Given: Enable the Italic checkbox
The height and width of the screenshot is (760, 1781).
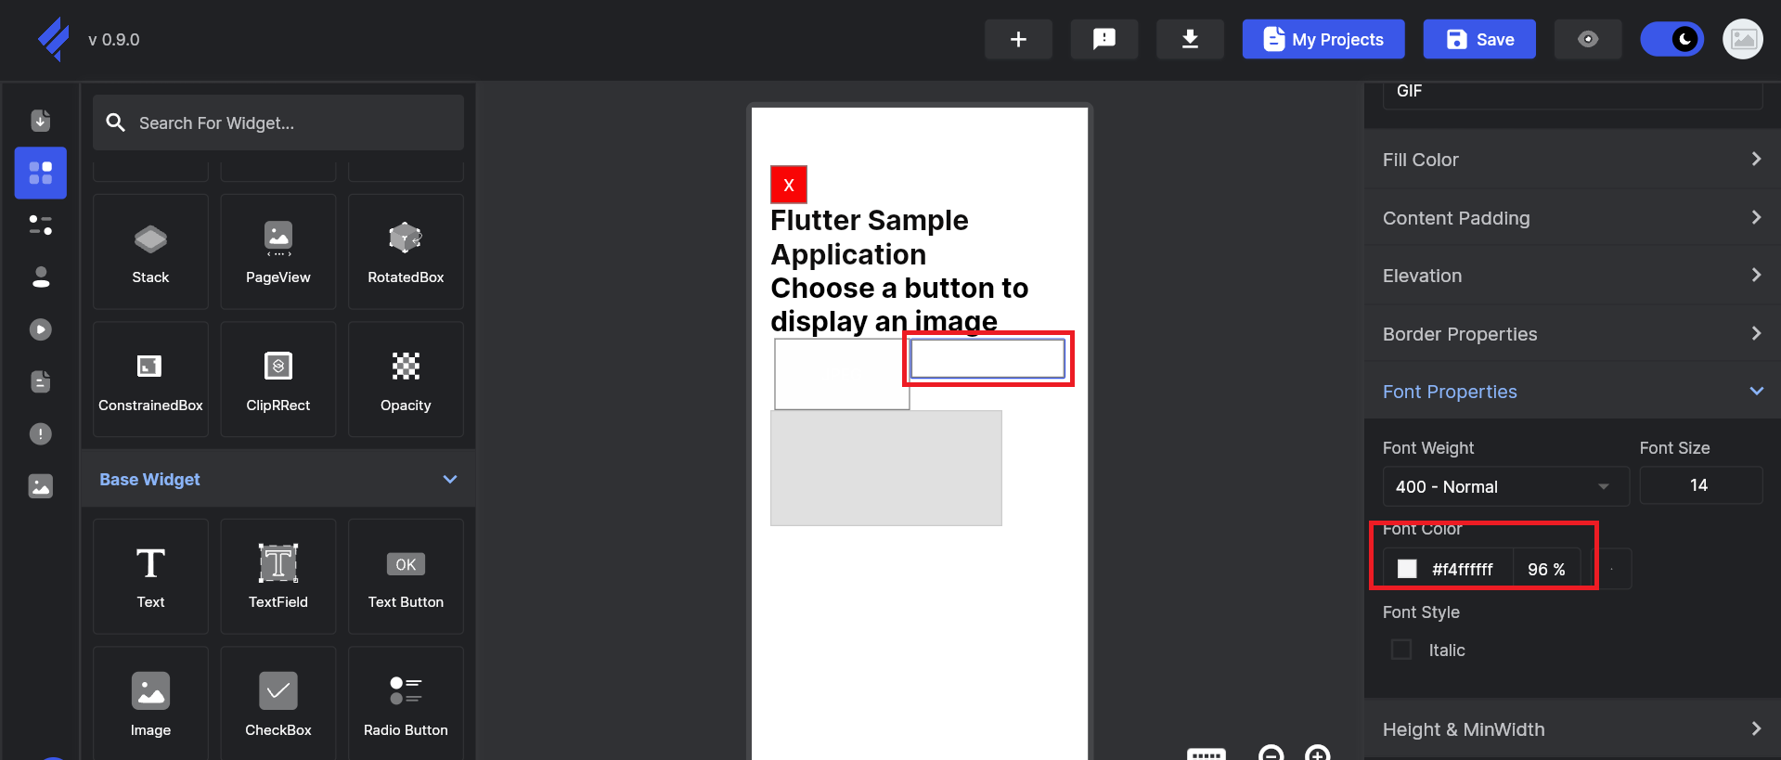Looking at the screenshot, I should point(1401,650).
